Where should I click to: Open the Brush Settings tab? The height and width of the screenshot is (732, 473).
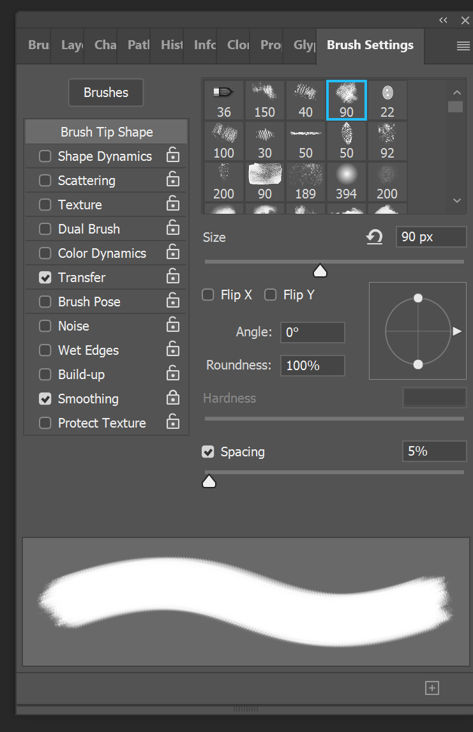tap(370, 45)
